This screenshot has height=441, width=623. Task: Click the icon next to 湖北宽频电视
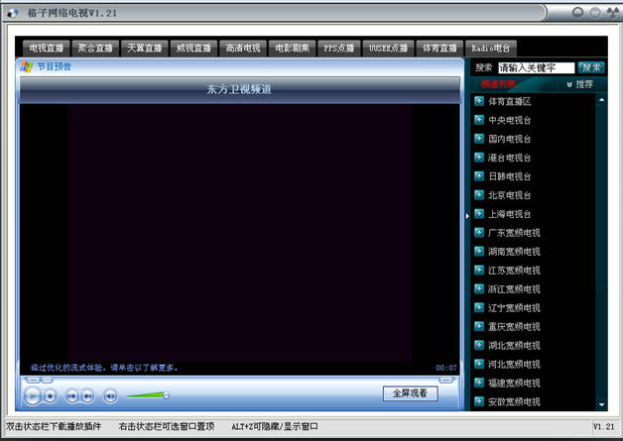[479, 345]
